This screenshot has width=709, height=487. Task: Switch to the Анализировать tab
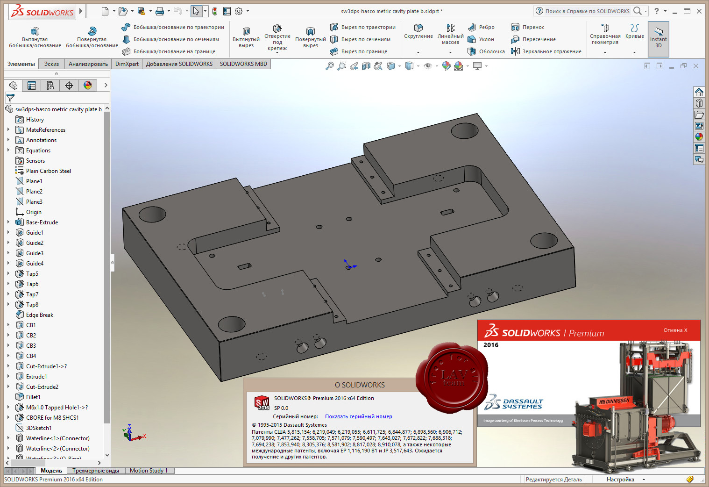click(x=88, y=64)
